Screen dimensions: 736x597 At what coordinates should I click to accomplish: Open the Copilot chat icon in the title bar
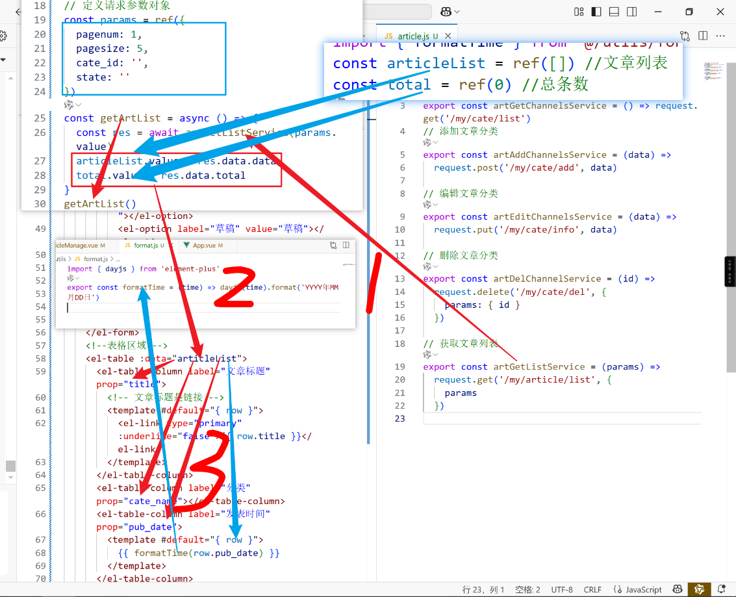coord(446,12)
